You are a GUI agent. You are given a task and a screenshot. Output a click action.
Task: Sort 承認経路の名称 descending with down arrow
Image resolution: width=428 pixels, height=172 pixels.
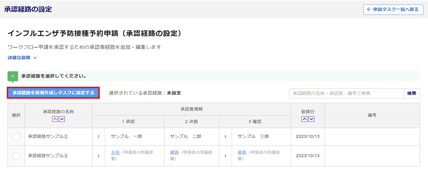pos(62,119)
